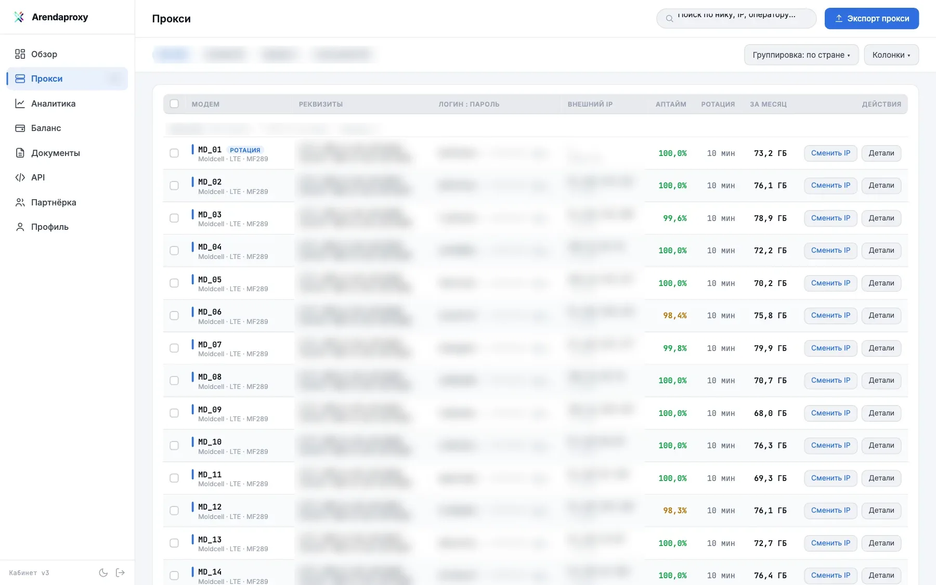936x585 pixels.
Task: Go to Документы in the sidebar
Action: point(67,153)
